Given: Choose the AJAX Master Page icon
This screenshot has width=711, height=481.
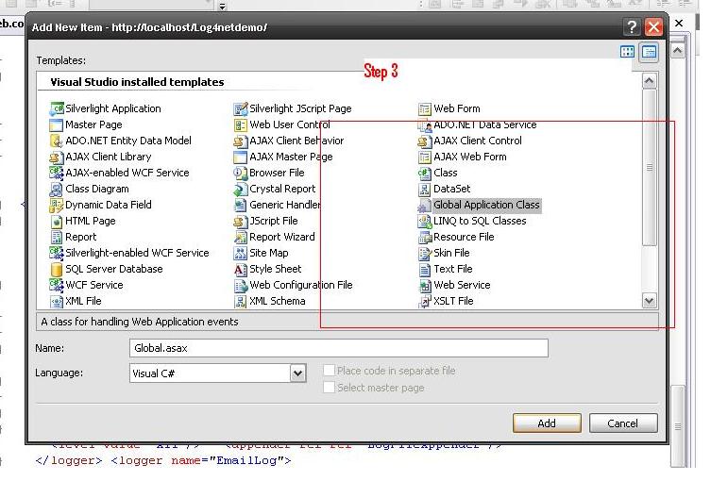Looking at the screenshot, I should (241, 157).
